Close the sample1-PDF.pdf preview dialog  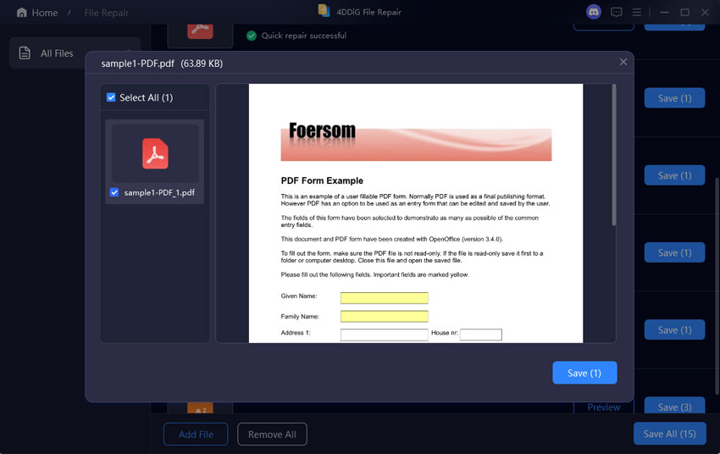(x=623, y=62)
